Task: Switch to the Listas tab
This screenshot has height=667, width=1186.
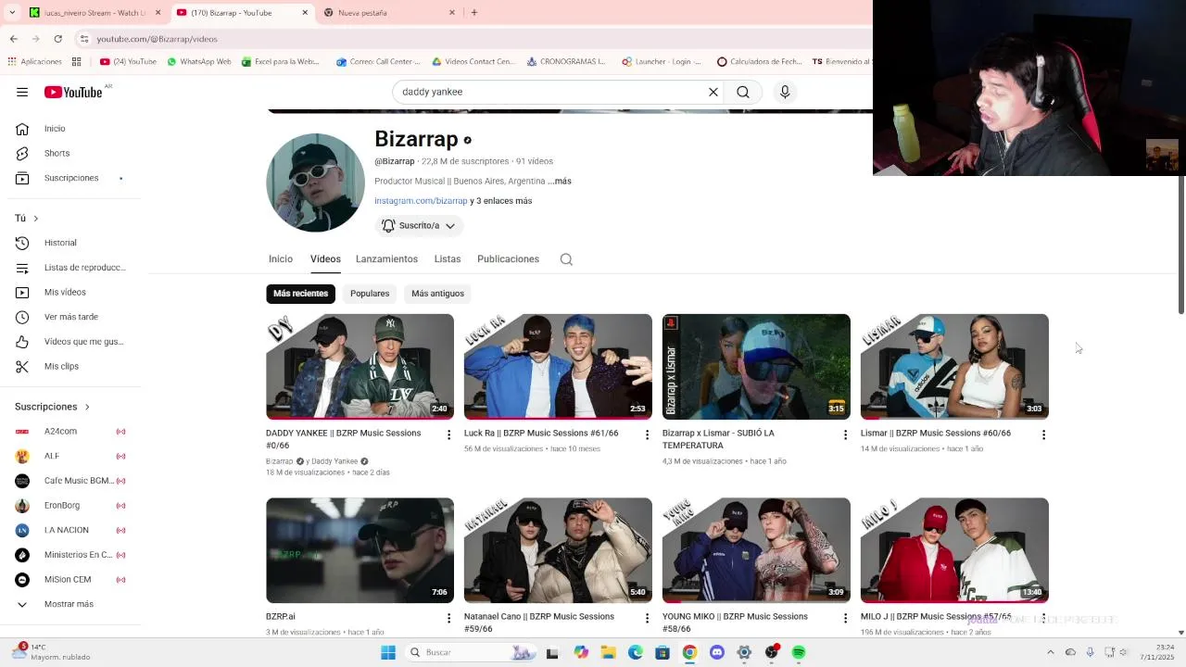Action: click(x=448, y=259)
